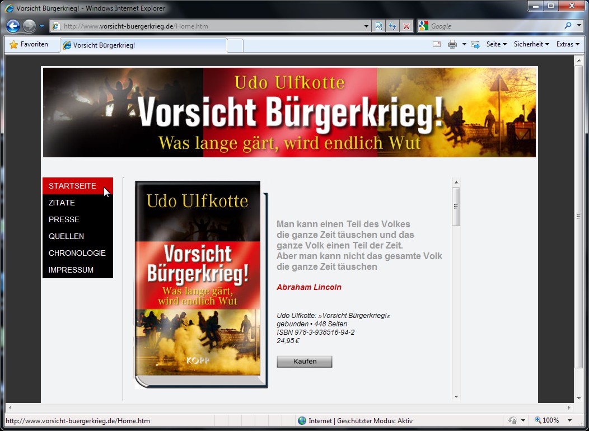This screenshot has height=431, width=589.
Task: Open the CHRONOLOGIE page
Action: pyautogui.click(x=78, y=253)
